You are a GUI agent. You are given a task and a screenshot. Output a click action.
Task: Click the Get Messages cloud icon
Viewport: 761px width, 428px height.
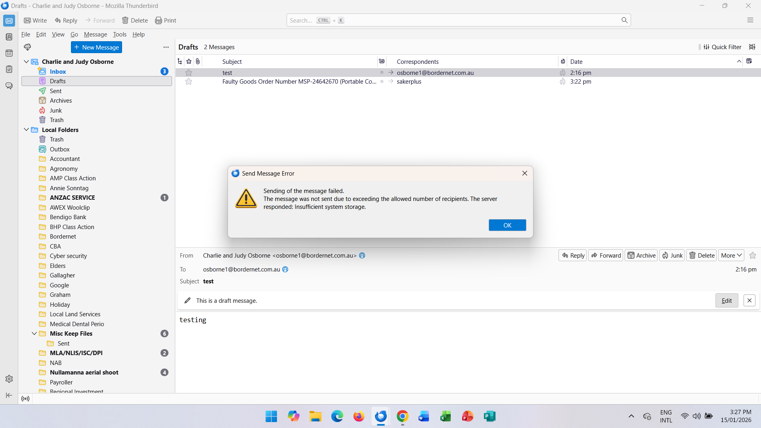pyautogui.click(x=27, y=47)
